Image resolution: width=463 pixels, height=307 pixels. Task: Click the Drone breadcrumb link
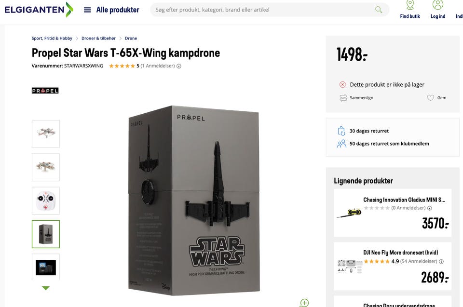[x=131, y=39]
